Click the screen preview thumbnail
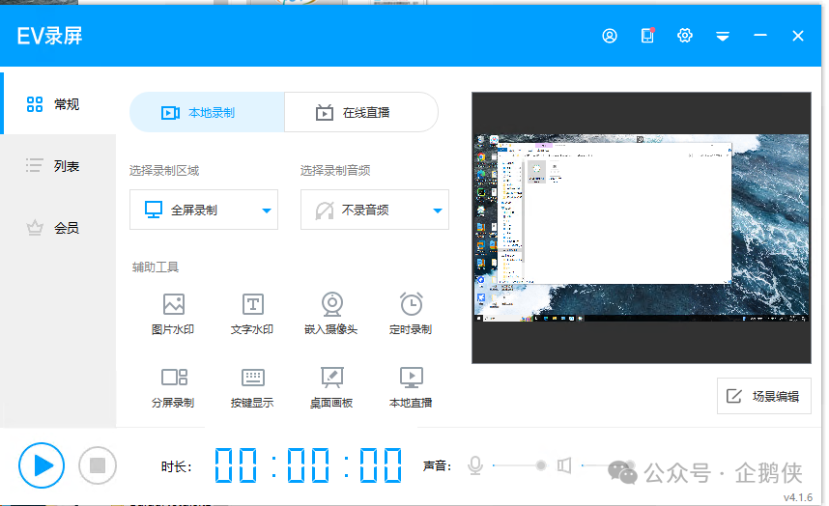 (x=642, y=228)
